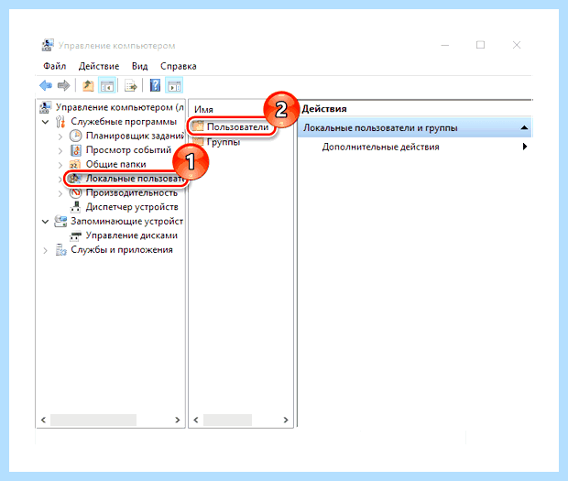Click the Группы folder icon

pyautogui.click(x=198, y=141)
